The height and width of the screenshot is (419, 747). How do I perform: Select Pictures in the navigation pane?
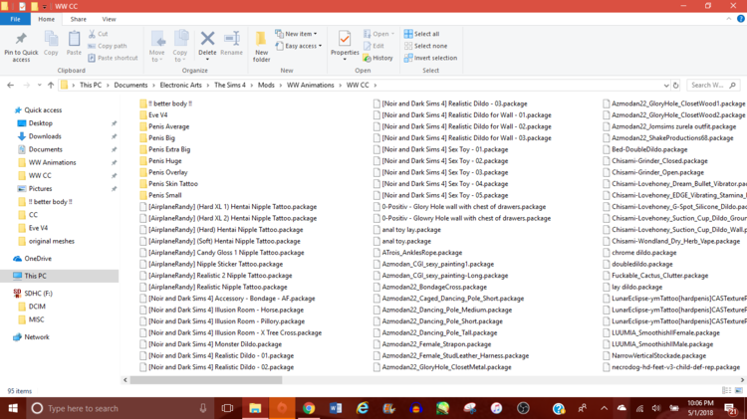(x=40, y=188)
